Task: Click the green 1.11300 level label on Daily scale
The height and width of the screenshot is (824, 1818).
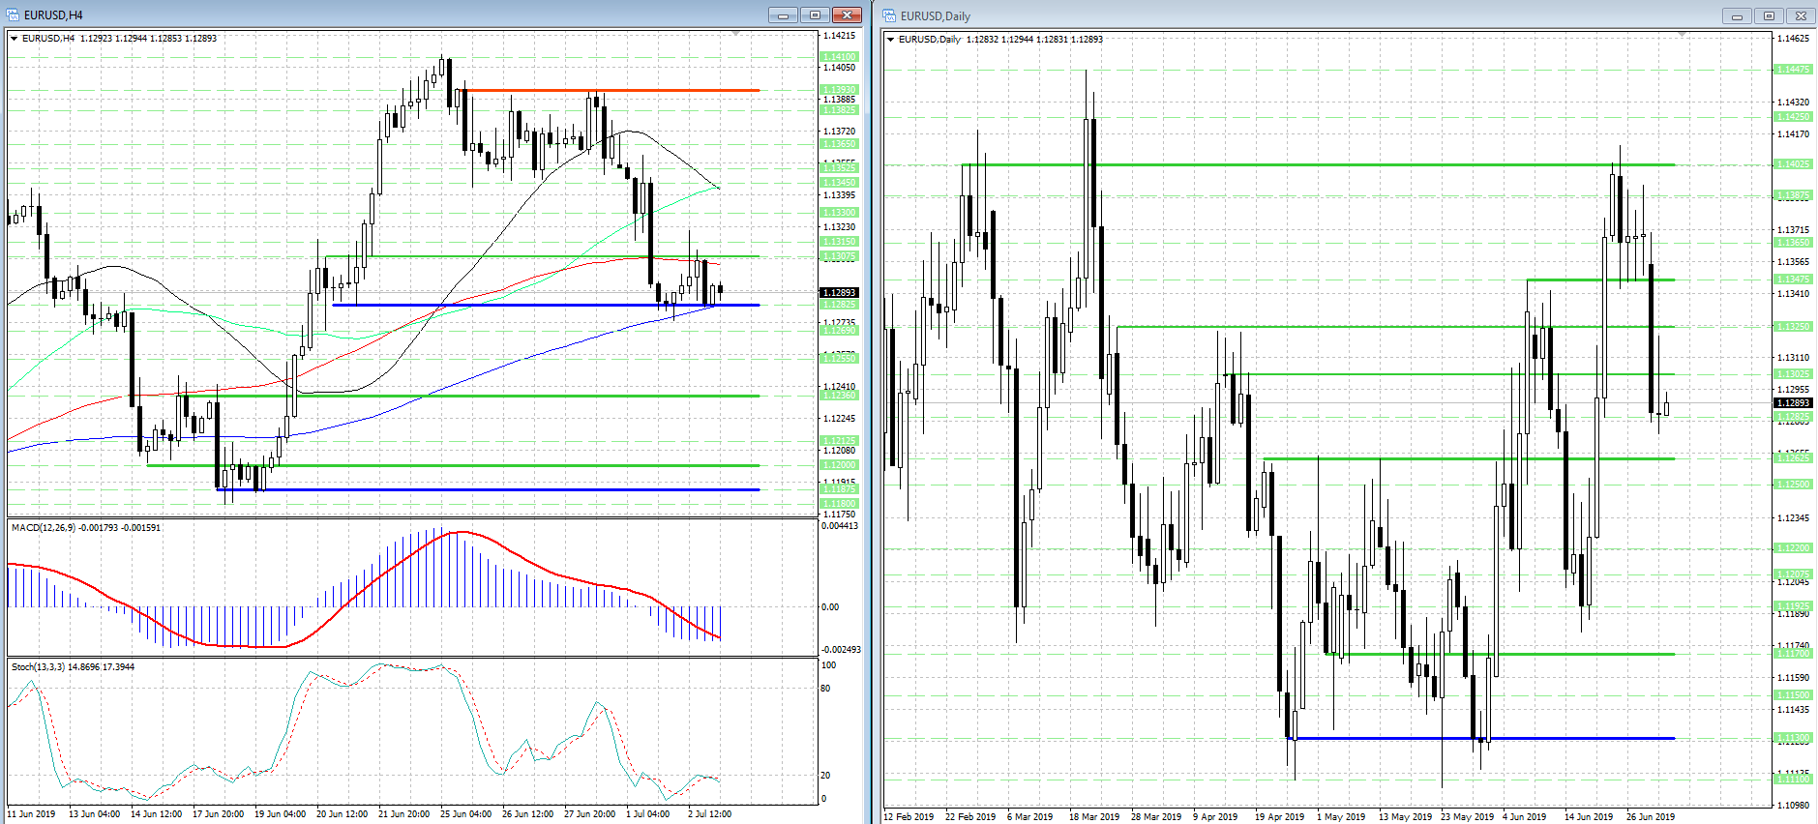Action: pyautogui.click(x=1793, y=738)
